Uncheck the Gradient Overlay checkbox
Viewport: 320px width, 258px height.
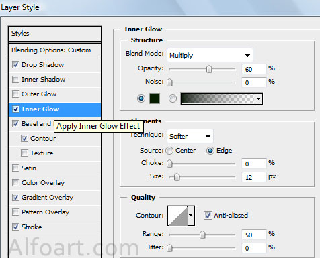[15, 198]
